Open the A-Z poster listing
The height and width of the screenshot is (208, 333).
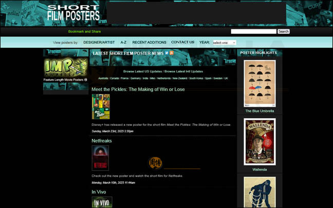pos(123,43)
